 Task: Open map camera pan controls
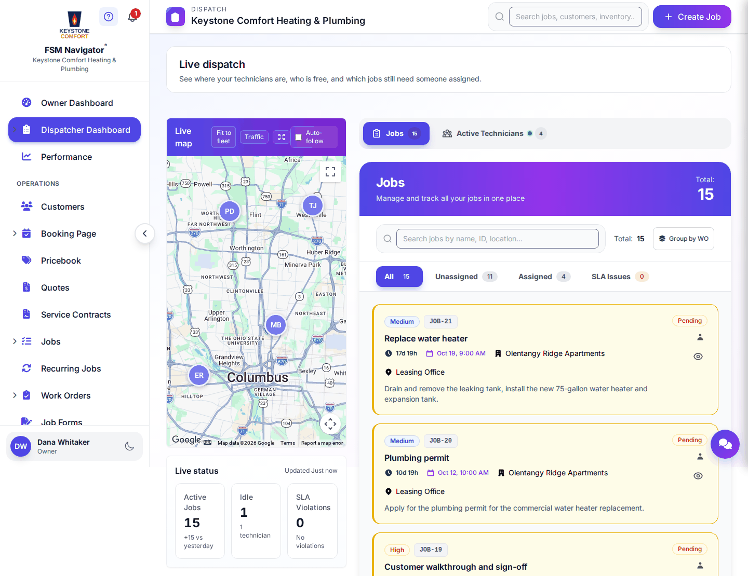pos(330,424)
